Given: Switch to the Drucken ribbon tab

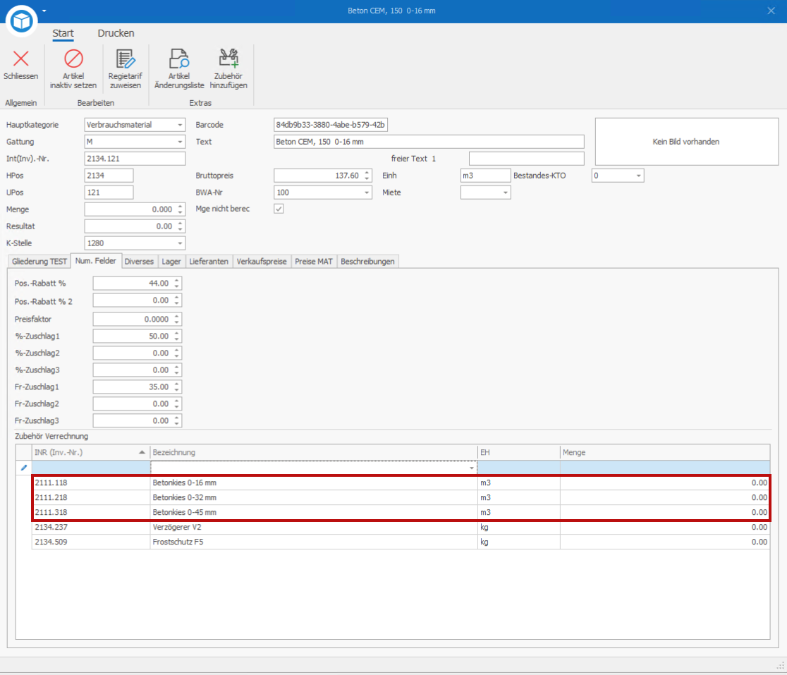Looking at the screenshot, I should pyautogui.click(x=116, y=33).
